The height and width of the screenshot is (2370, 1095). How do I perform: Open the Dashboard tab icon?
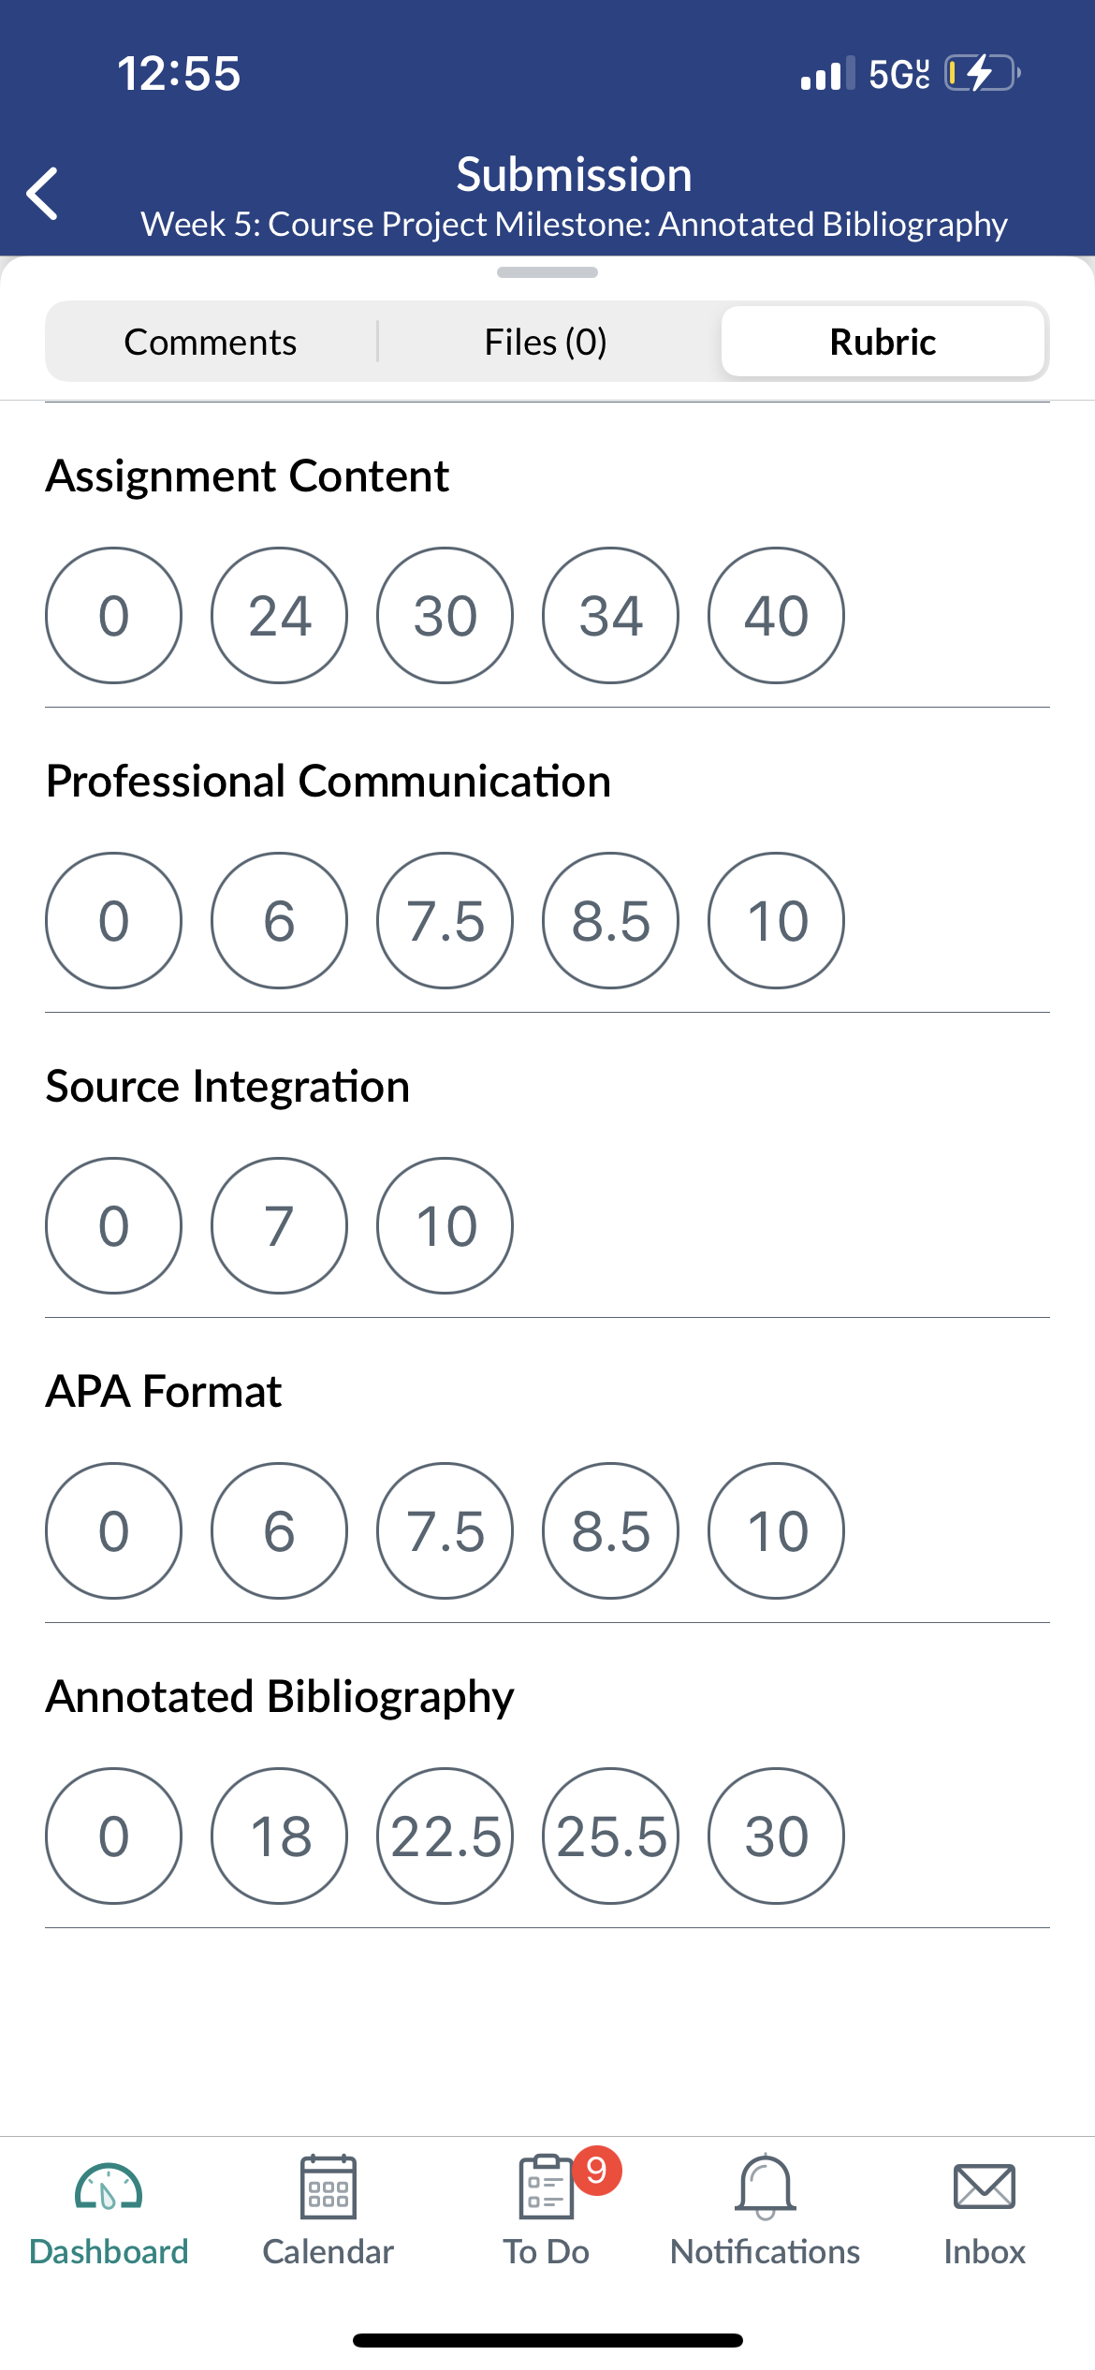pyautogui.click(x=109, y=2187)
